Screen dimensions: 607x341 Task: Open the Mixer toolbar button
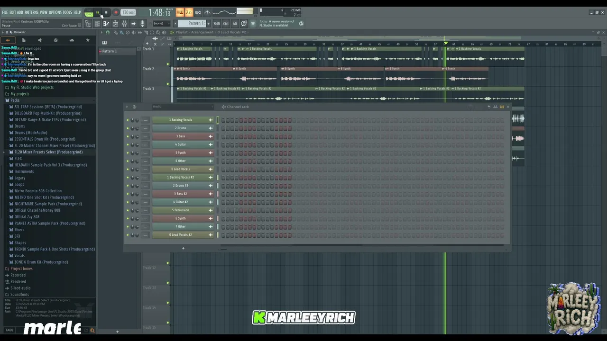click(x=124, y=24)
